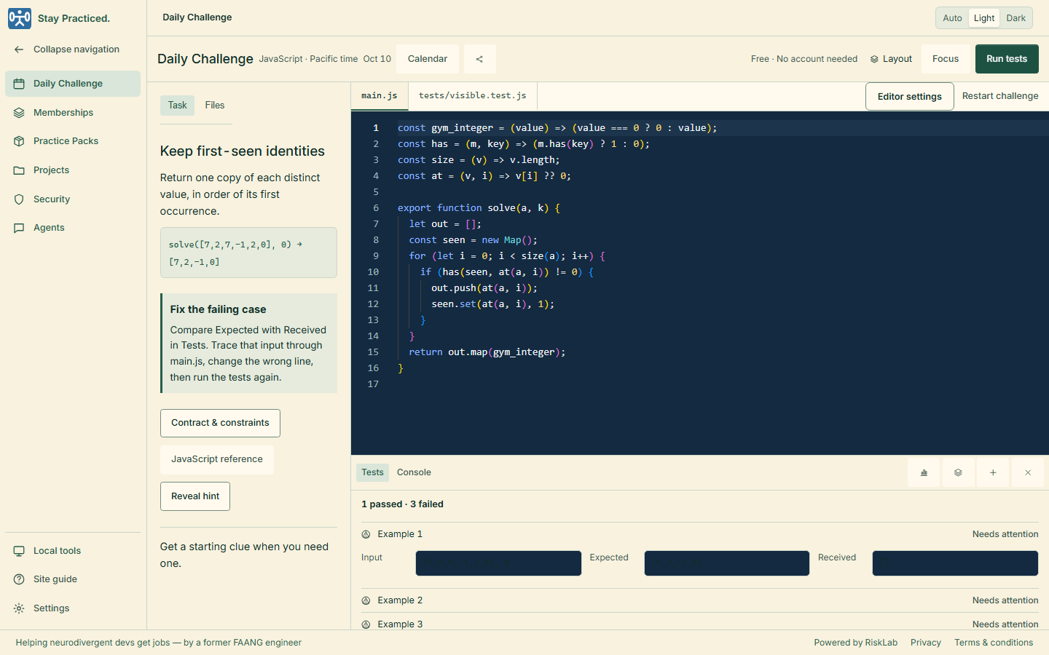This screenshot has height=655, width=1049.
Task: Switch theme to Auto
Action: coord(952,18)
